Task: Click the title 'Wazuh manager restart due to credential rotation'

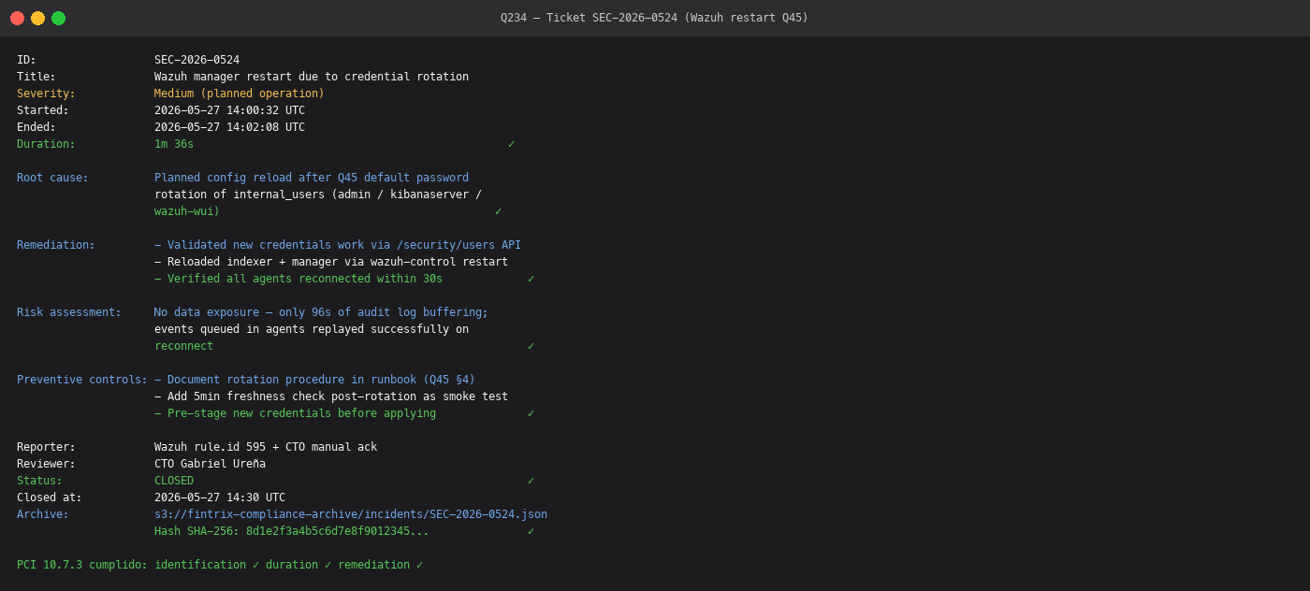Action: [x=312, y=77]
